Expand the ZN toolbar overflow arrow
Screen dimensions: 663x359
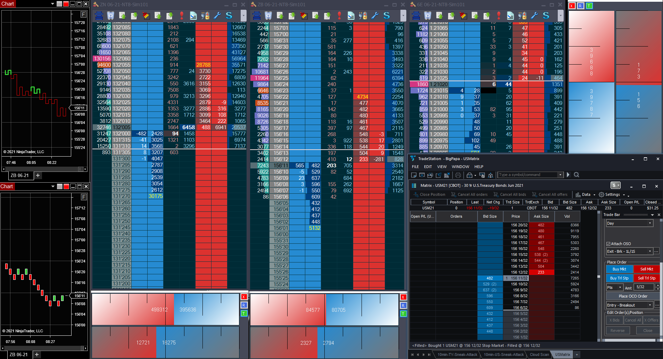click(x=243, y=16)
